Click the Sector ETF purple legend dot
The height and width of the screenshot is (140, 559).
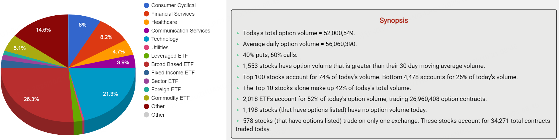146,81
